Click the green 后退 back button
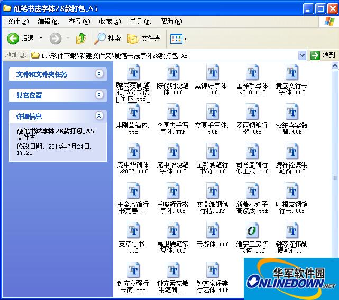Image resolution: width=339 pixels, height=300 pixels. [x=21, y=38]
